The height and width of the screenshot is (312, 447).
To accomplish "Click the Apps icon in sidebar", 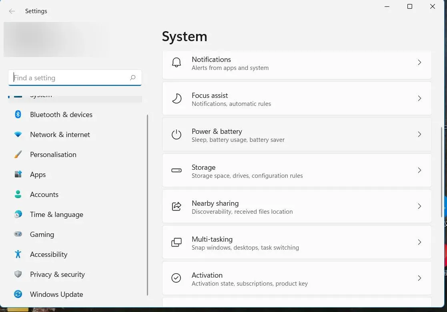I will pyautogui.click(x=18, y=174).
